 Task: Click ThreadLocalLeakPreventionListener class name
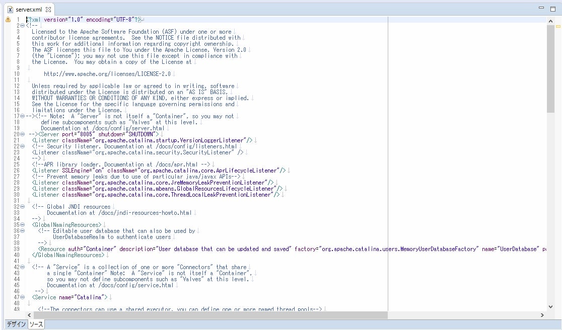point(221,195)
